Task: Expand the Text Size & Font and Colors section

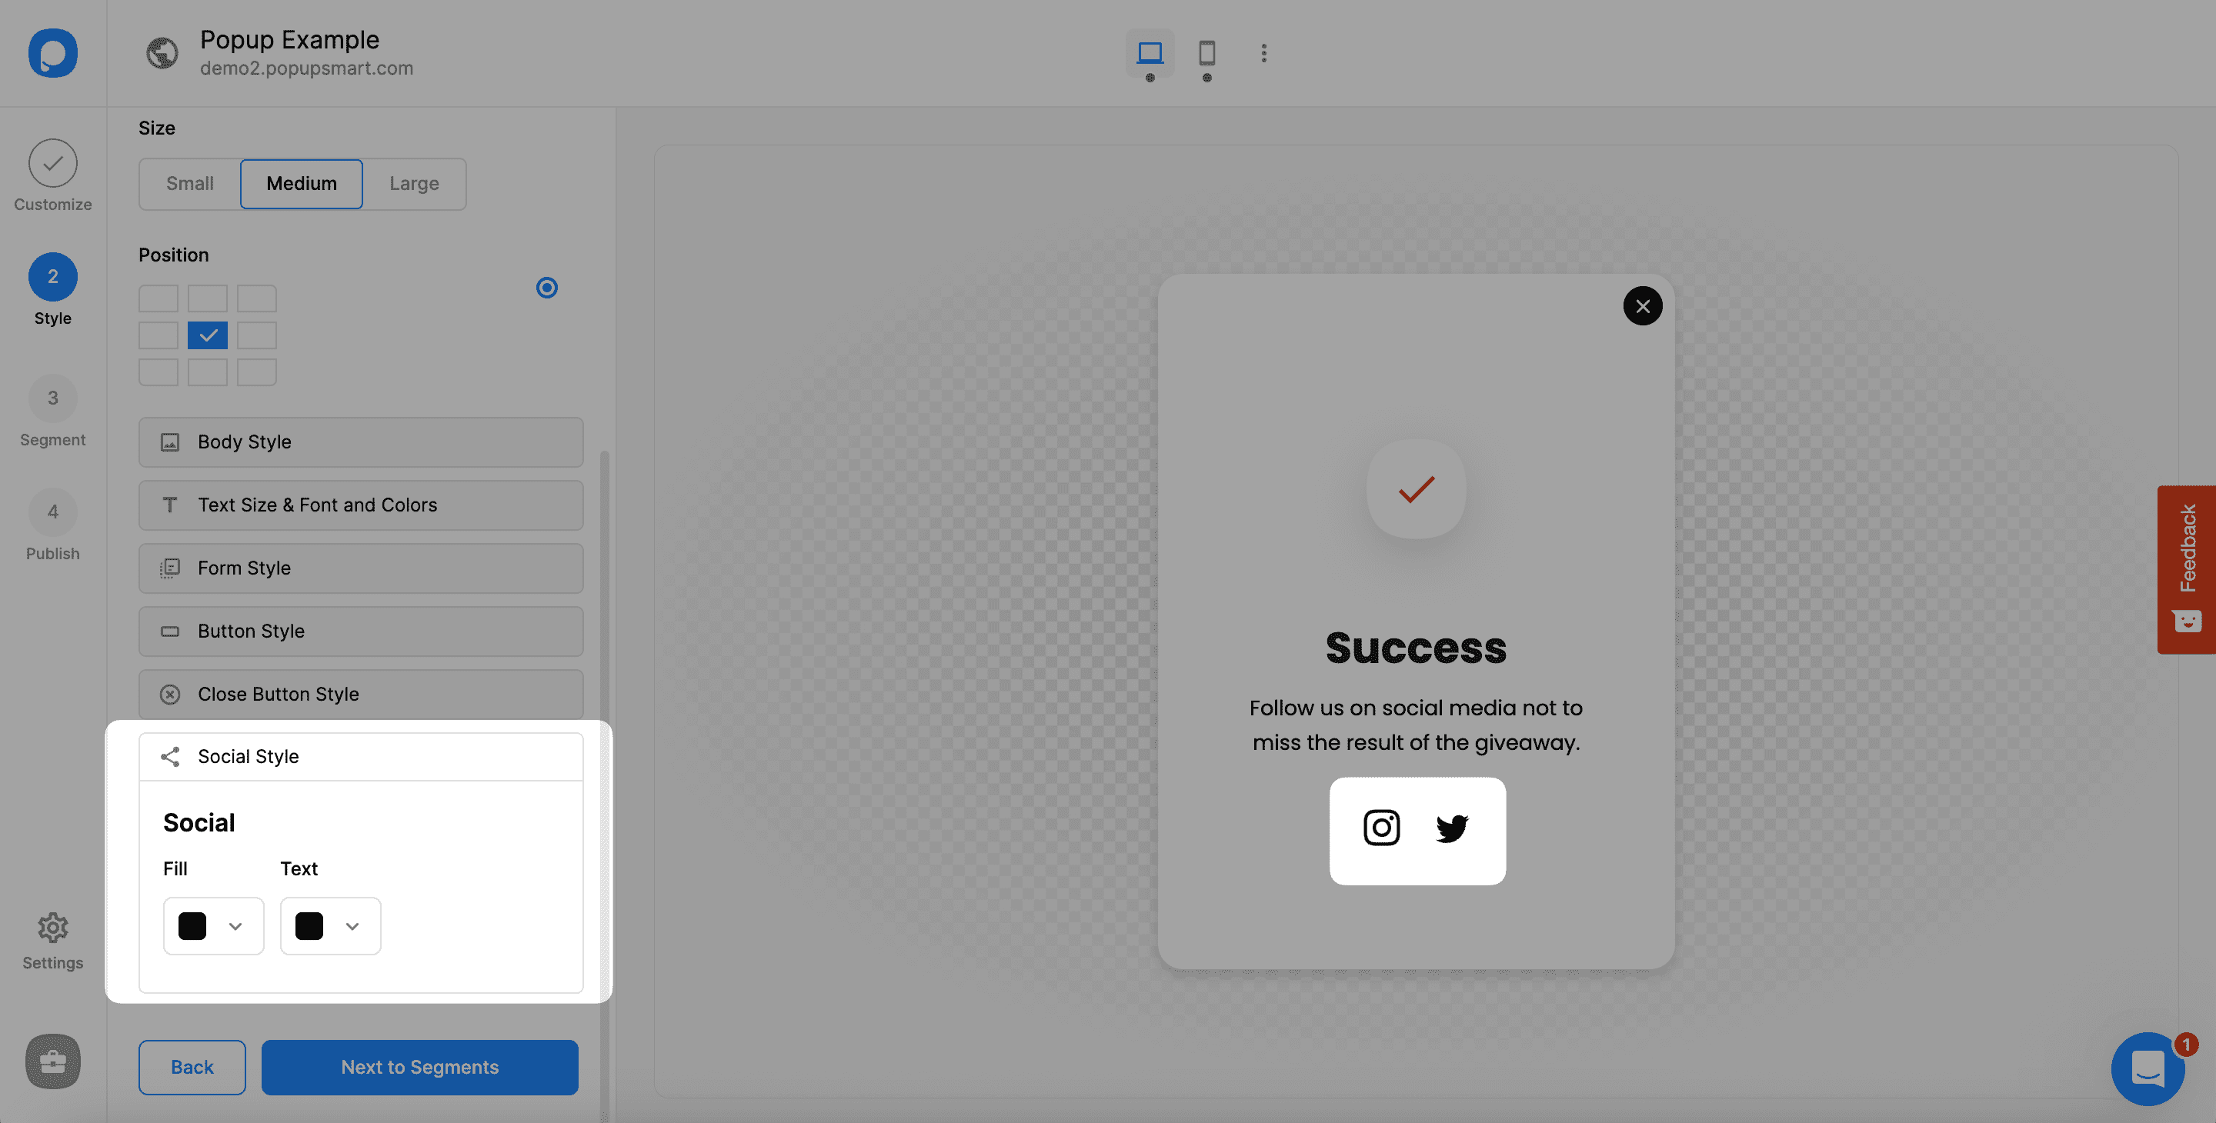Action: (361, 505)
